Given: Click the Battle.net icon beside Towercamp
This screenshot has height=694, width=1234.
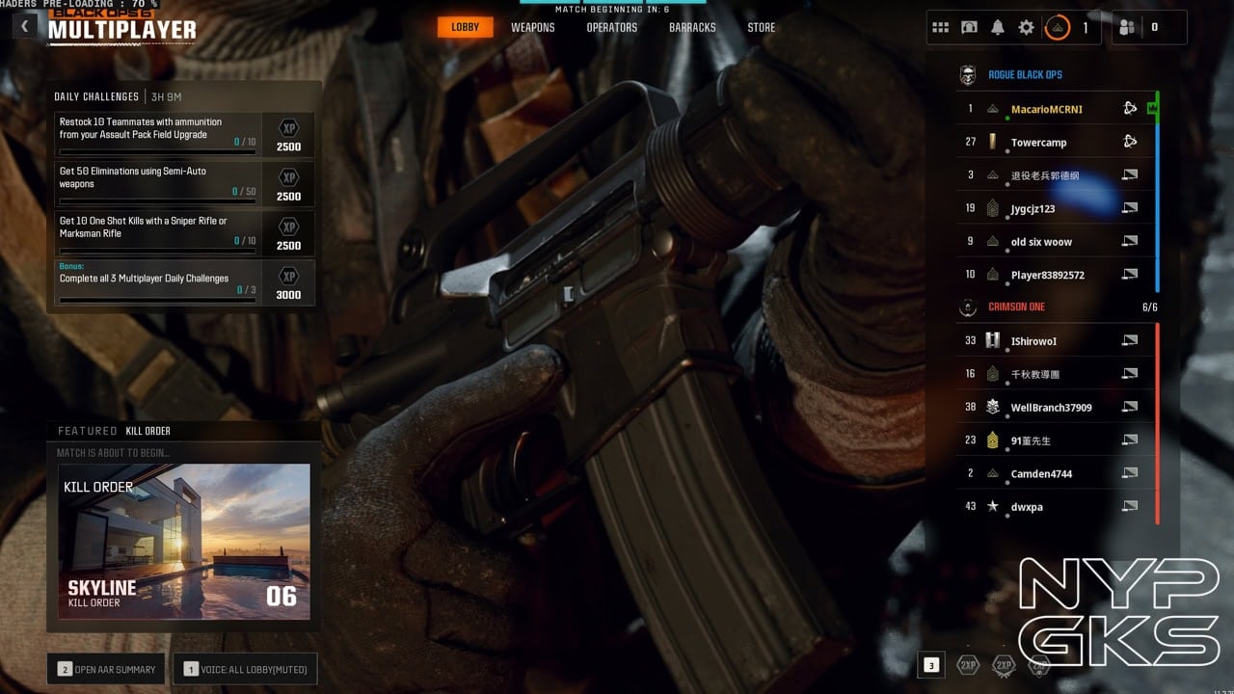Looking at the screenshot, I should (x=1130, y=142).
